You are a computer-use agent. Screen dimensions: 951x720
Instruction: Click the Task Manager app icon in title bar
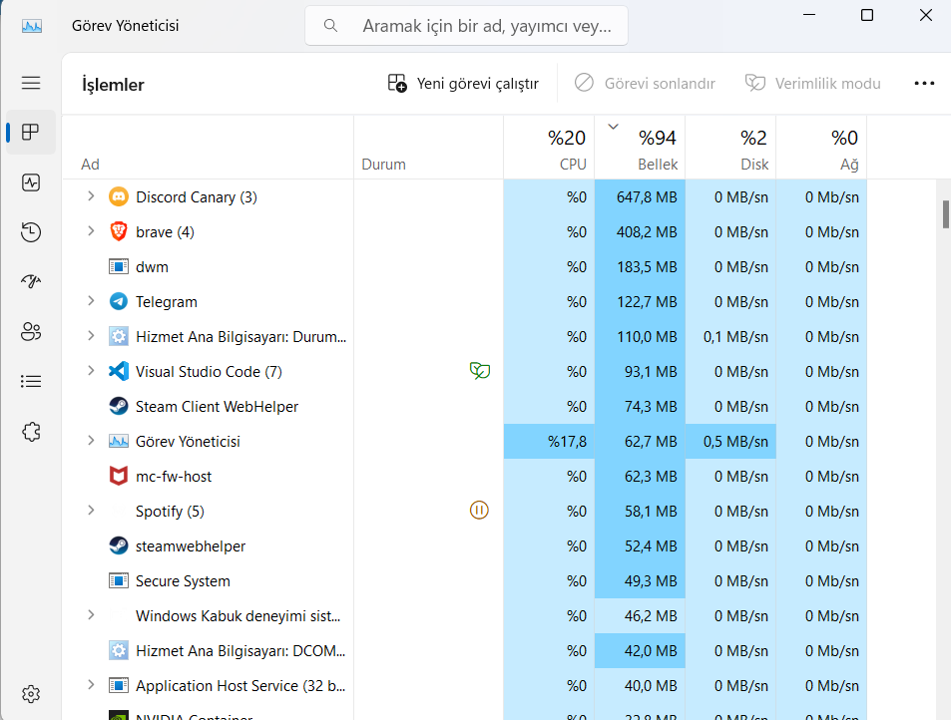pos(32,26)
